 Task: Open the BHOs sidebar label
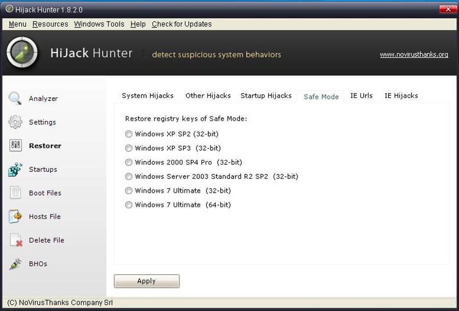pyautogui.click(x=38, y=264)
